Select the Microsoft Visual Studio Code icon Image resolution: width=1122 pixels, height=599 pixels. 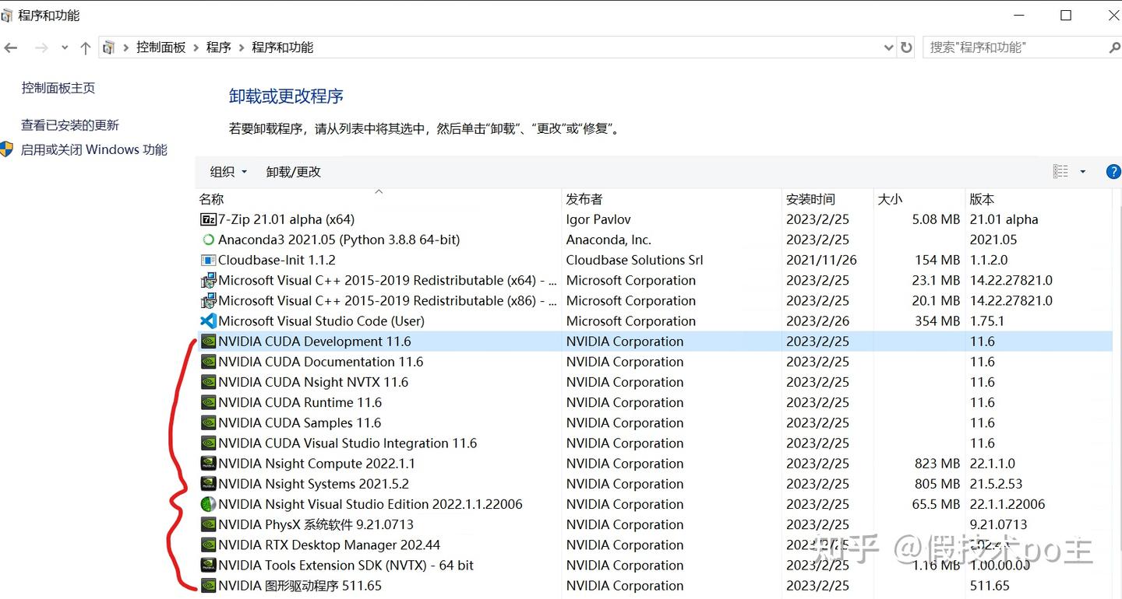(x=208, y=321)
